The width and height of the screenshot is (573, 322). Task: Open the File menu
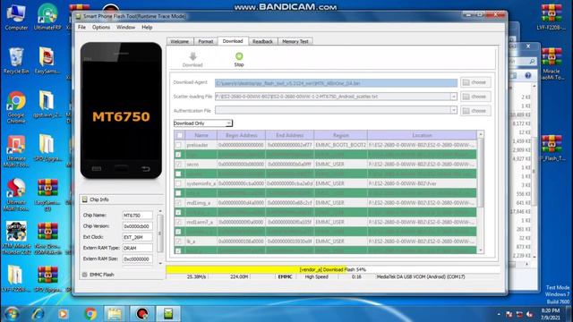(81, 28)
